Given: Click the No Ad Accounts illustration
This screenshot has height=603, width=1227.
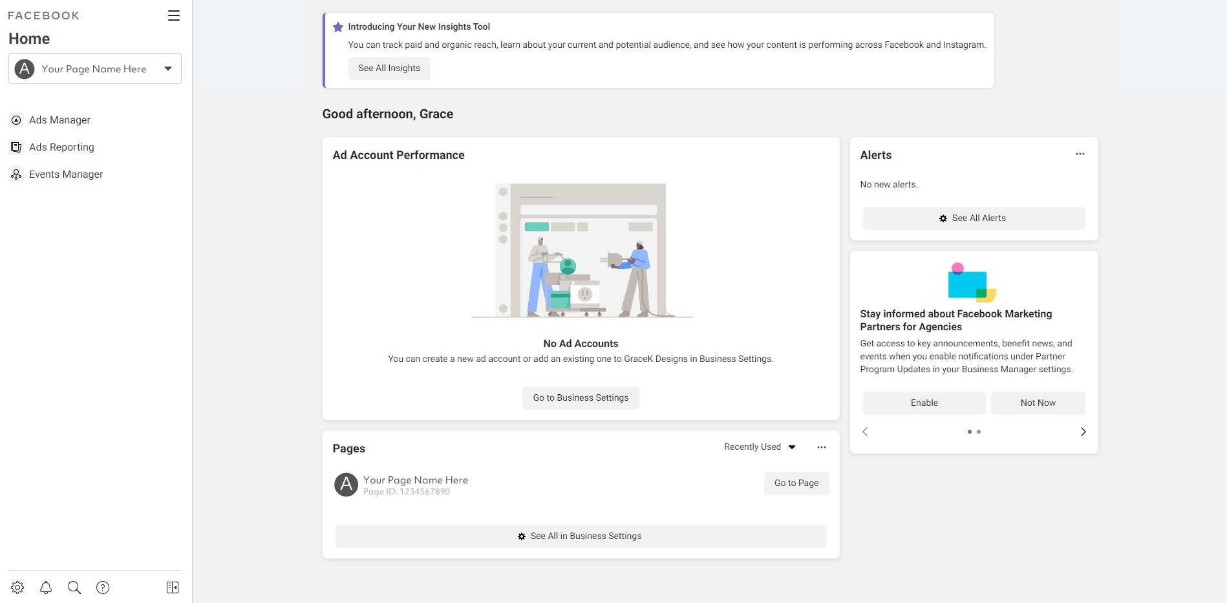Looking at the screenshot, I should coord(582,251).
